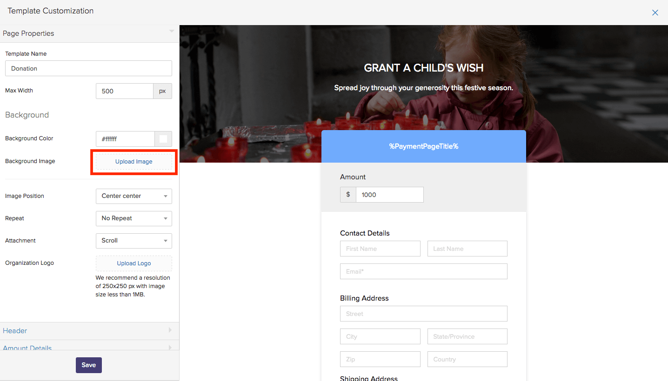Close the Template Customization dialog
The height and width of the screenshot is (381, 668).
pos(655,13)
